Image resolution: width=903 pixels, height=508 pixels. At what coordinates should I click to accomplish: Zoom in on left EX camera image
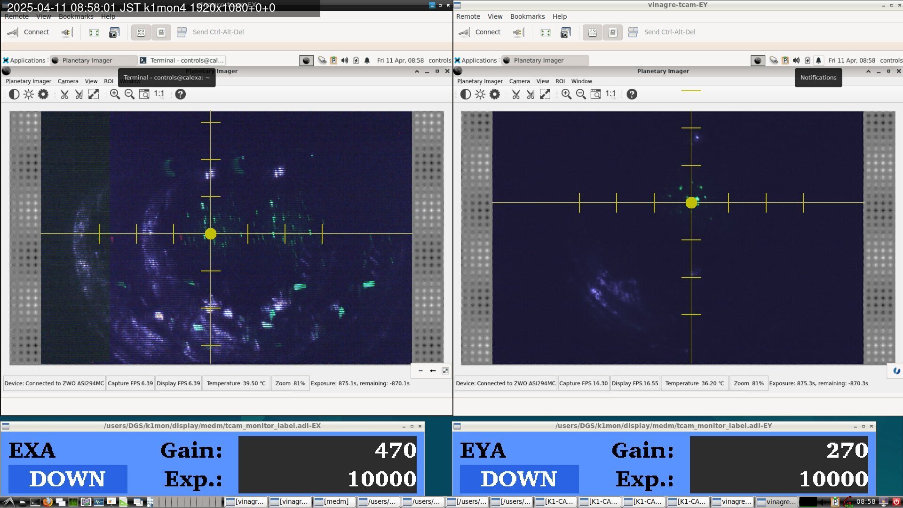[115, 94]
